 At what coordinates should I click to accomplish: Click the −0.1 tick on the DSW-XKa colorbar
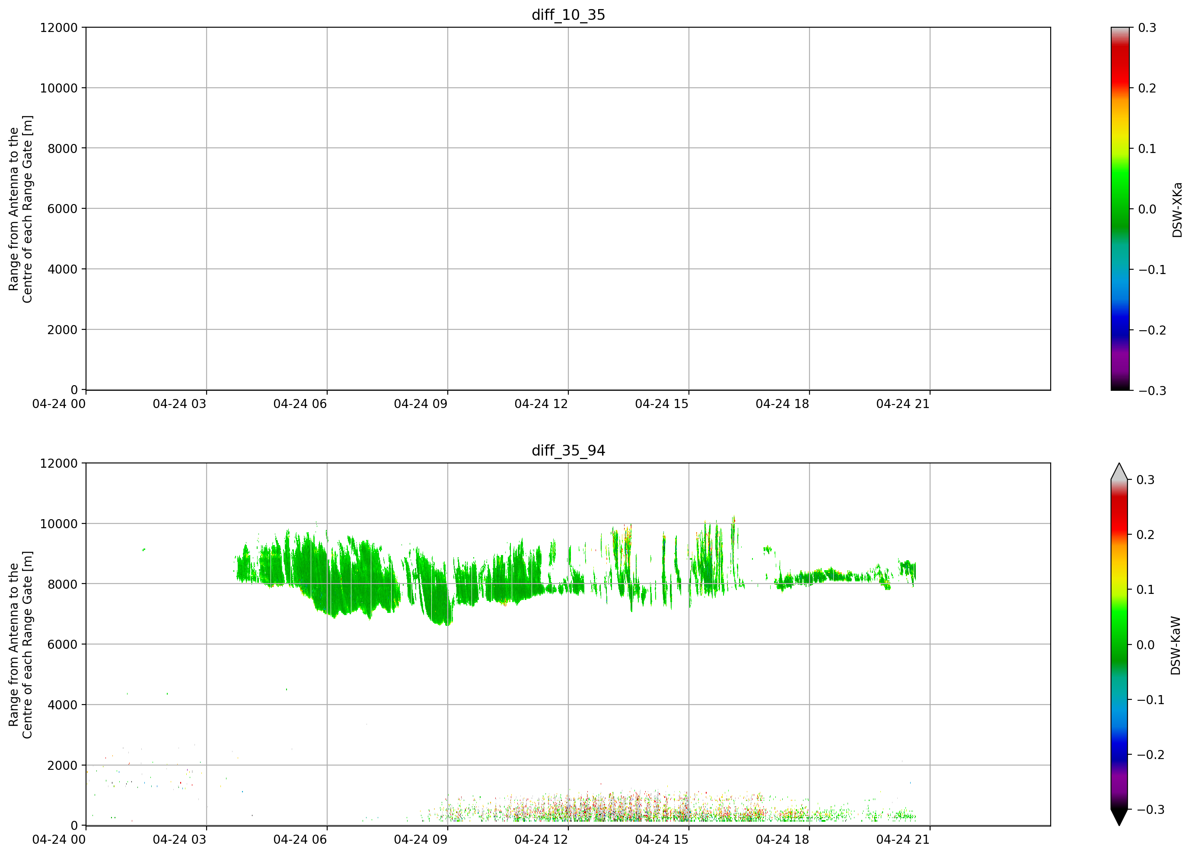[x=1153, y=270]
